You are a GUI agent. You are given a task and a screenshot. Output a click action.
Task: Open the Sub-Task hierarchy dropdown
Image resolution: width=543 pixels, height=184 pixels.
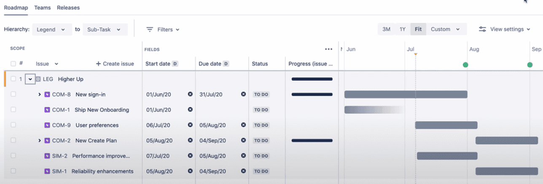coord(105,29)
